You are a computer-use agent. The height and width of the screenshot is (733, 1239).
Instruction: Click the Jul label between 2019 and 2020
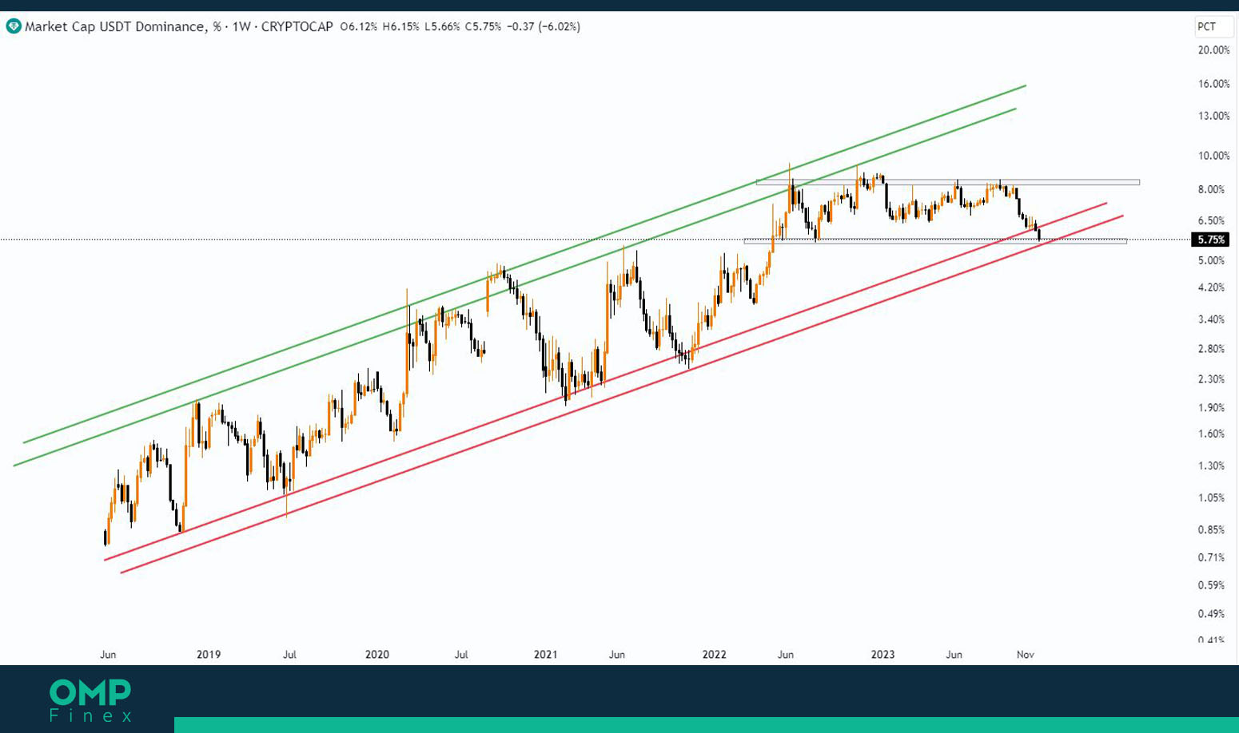[x=289, y=655]
